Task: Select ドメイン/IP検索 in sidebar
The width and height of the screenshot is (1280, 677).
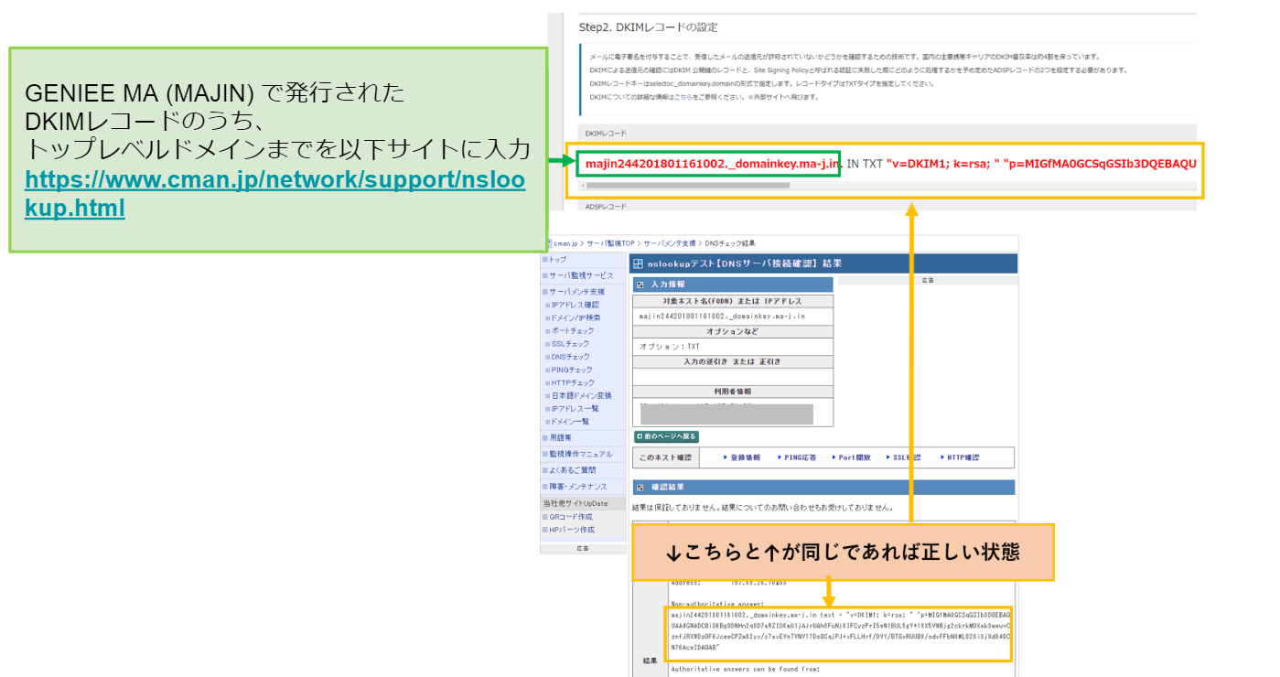Action: 575,317
